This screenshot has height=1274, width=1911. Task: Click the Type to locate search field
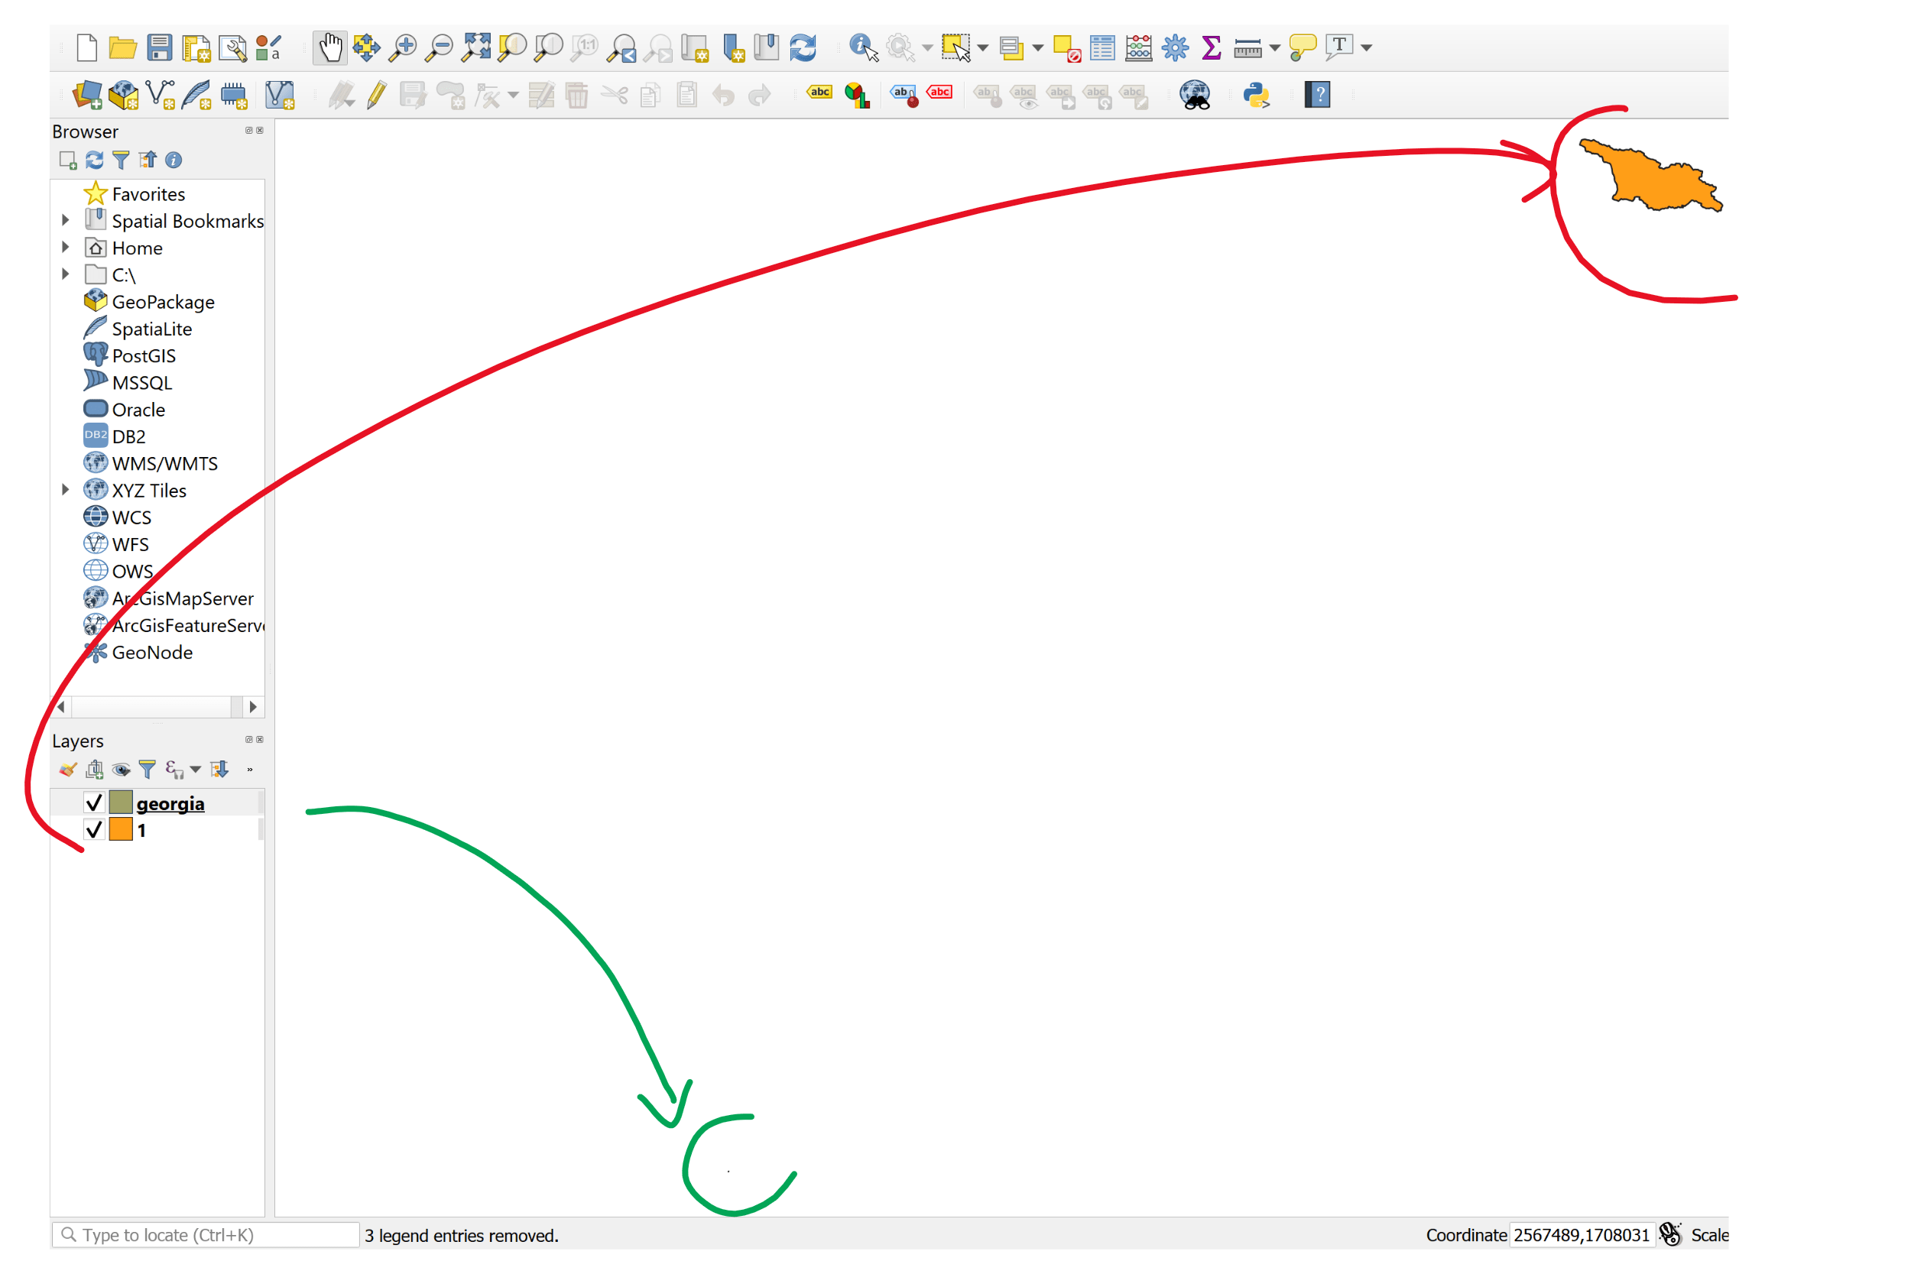(203, 1234)
